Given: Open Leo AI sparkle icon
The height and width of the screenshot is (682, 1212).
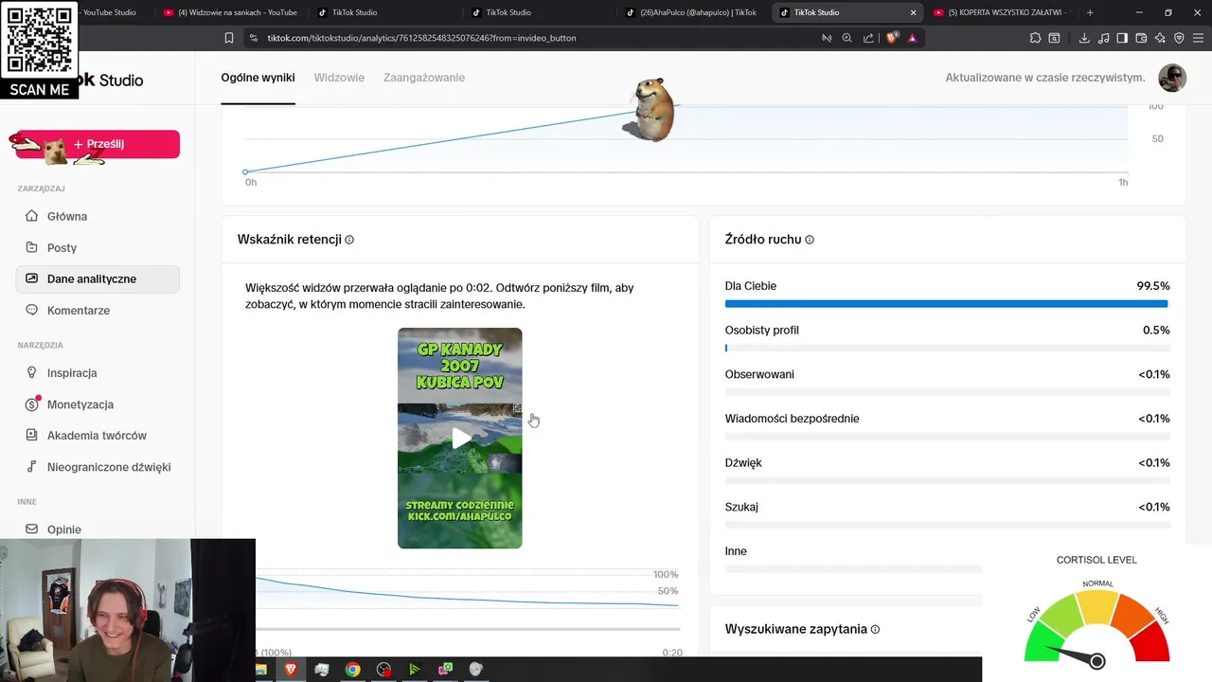Looking at the screenshot, I should [1160, 38].
